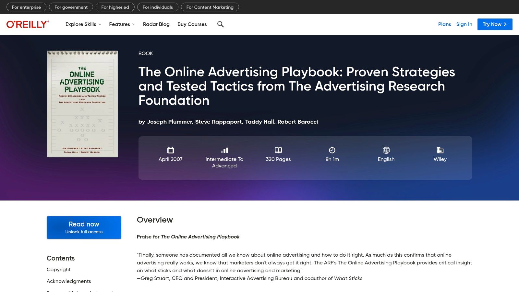
Task: Click the open book pages icon
Action: [278, 150]
